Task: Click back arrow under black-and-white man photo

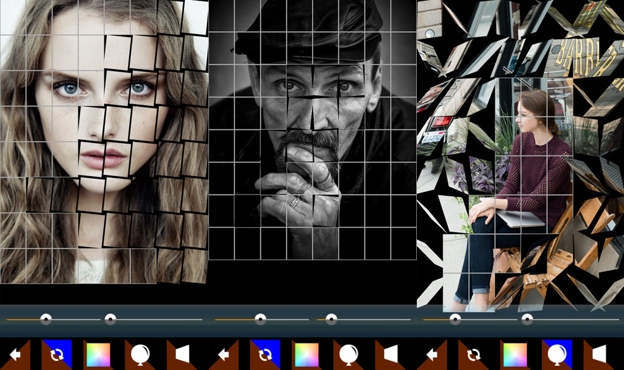Action: tap(224, 354)
